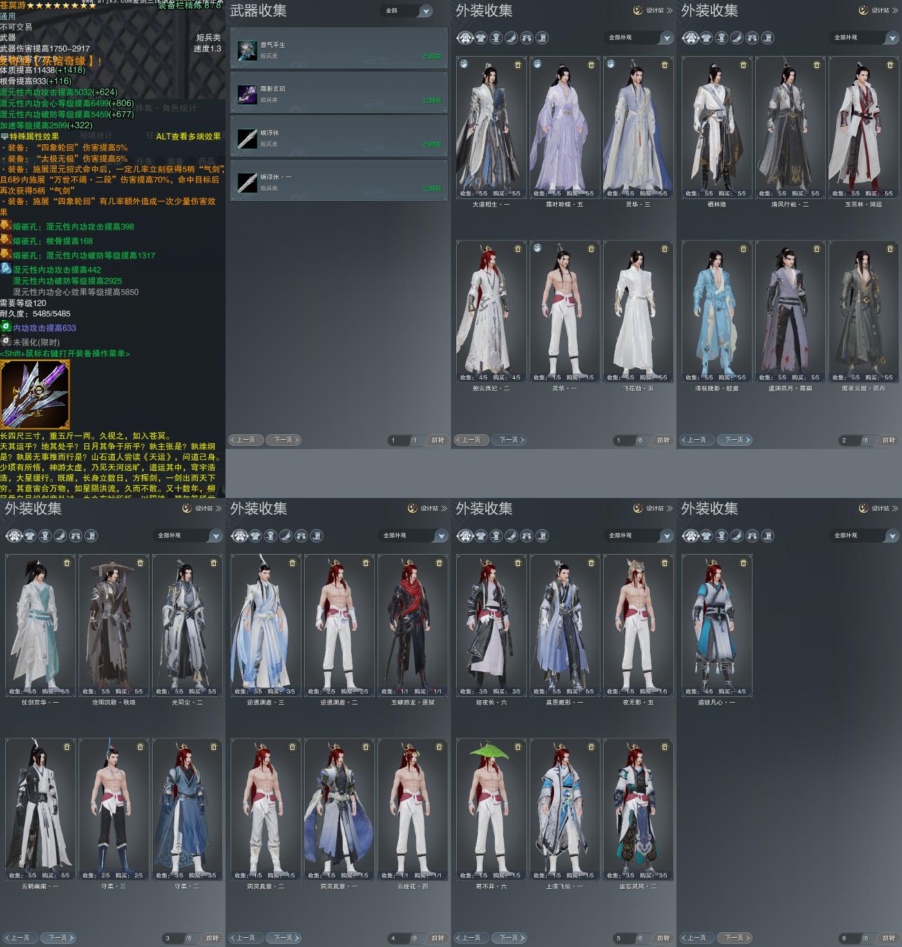
Task: Click the trash icon on 知夜长·六 card
Action: click(x=518, y=563)
